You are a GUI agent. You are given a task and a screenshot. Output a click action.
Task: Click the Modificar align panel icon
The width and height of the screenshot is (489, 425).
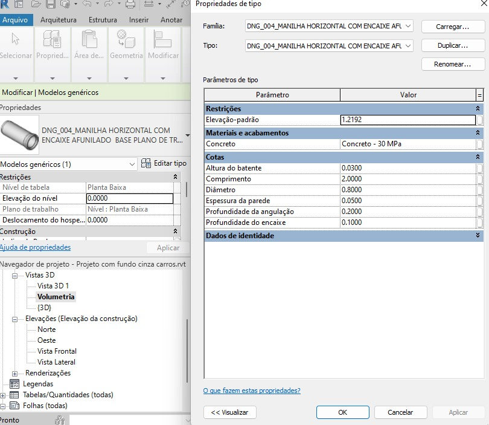[162, 39]
